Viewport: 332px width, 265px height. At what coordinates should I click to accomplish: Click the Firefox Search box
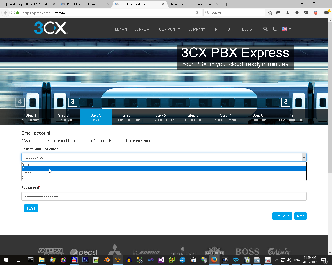pyautogui.click(x=234, y=13)
